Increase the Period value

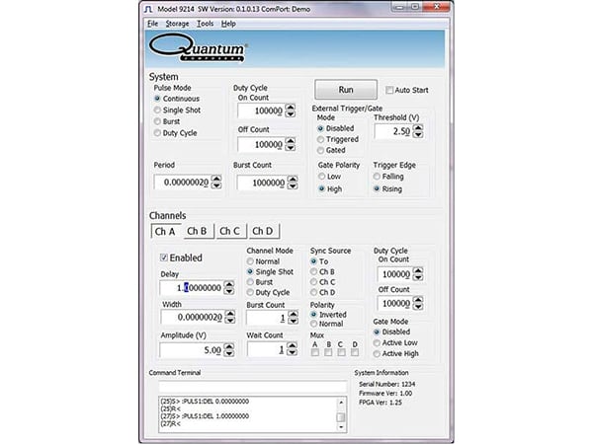(216, 179)
